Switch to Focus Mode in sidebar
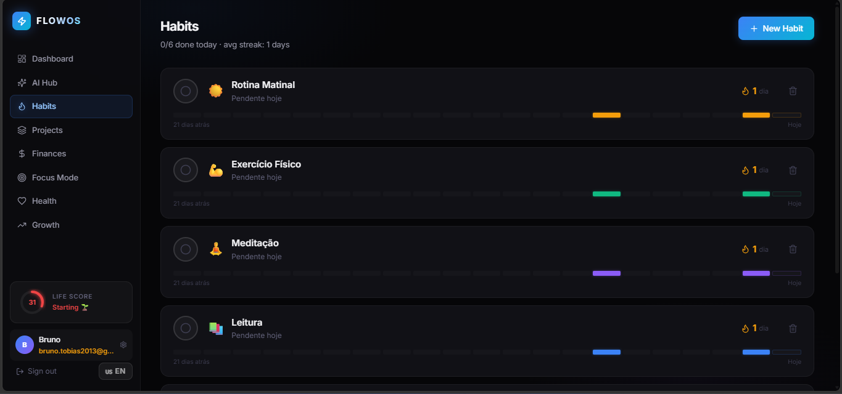The height and width of the screenshot is (394, 842). [71, 177]
